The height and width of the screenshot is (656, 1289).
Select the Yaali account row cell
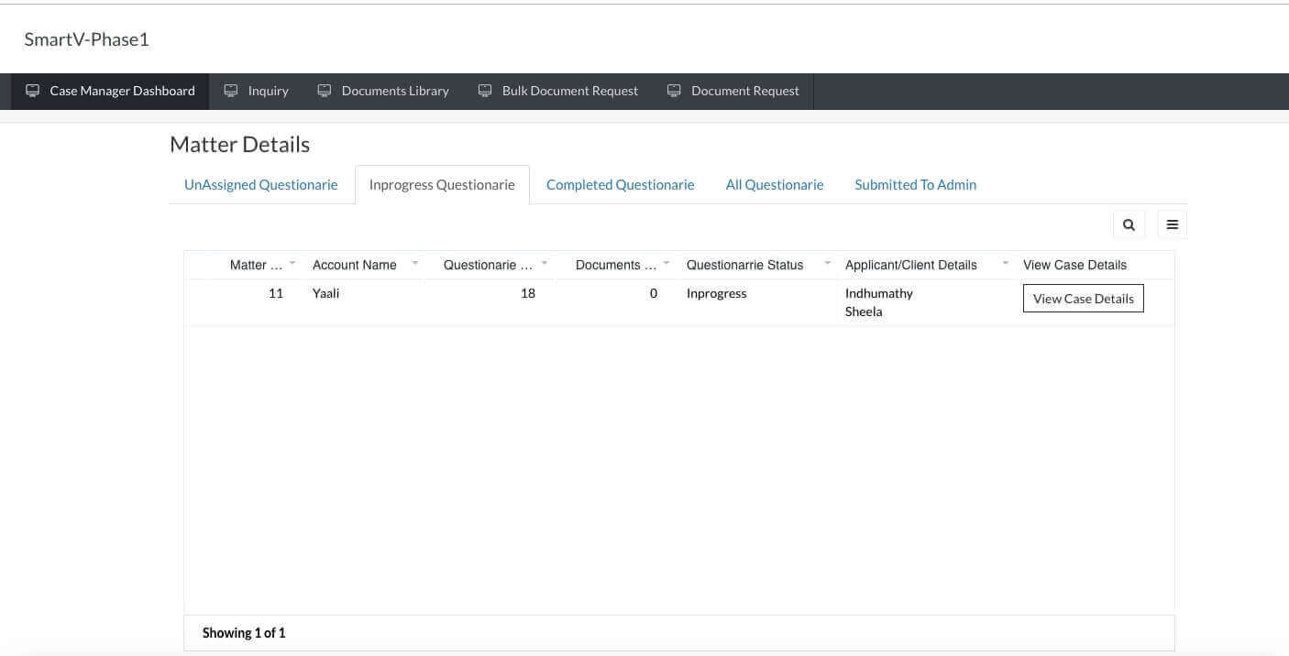(326, 293)
